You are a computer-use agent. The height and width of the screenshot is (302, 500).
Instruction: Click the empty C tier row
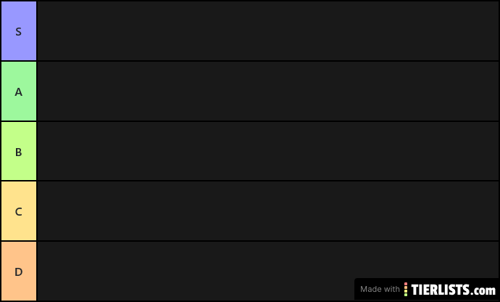[267, 211]
